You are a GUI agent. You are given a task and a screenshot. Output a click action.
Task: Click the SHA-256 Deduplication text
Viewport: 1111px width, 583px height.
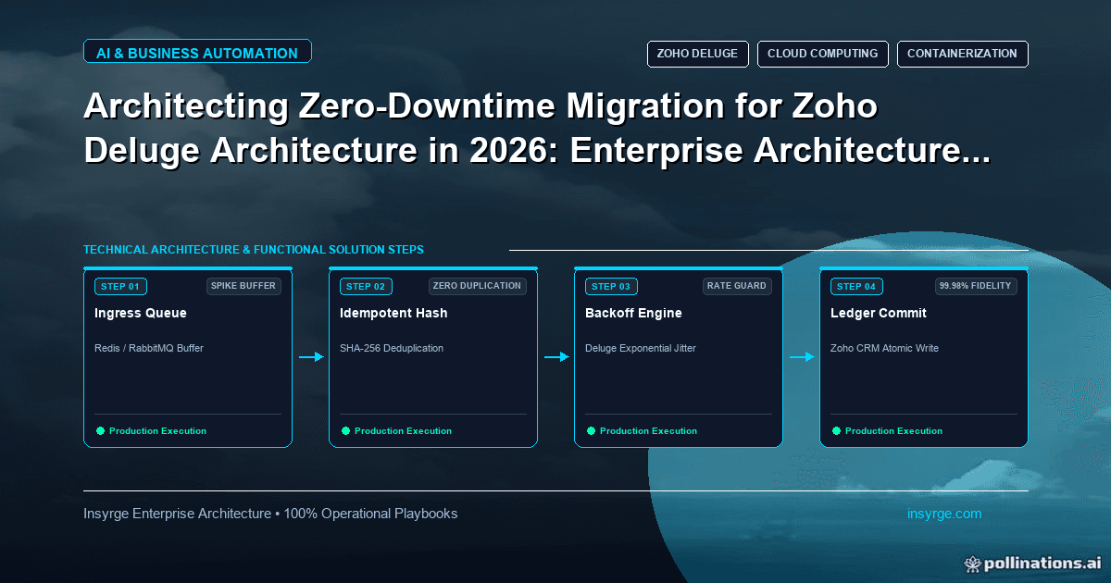coord(392,348)
